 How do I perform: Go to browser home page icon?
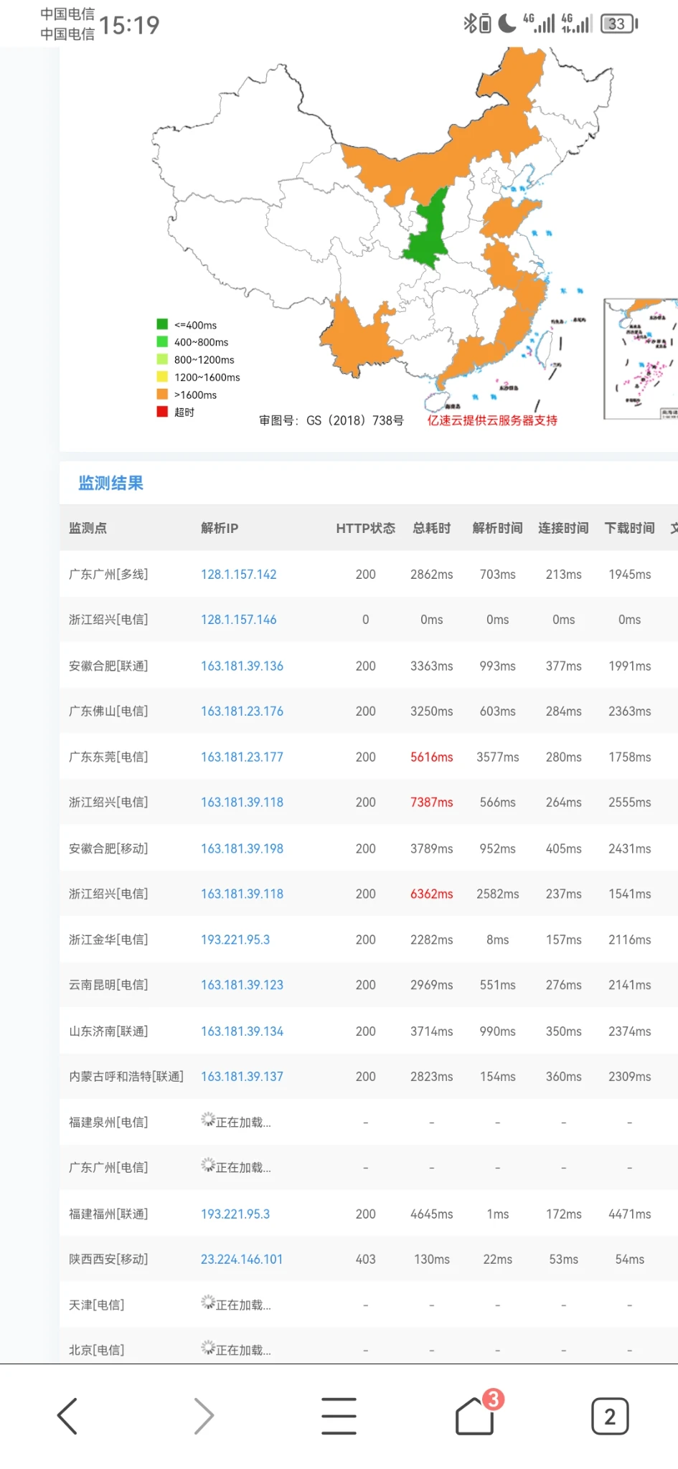(x=475, y=1416)
